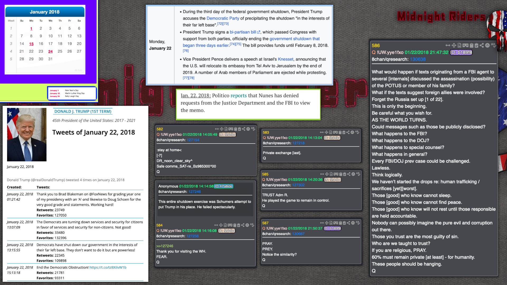
Task: Open thread number 127154 on post 582
Action: (193, 140)
